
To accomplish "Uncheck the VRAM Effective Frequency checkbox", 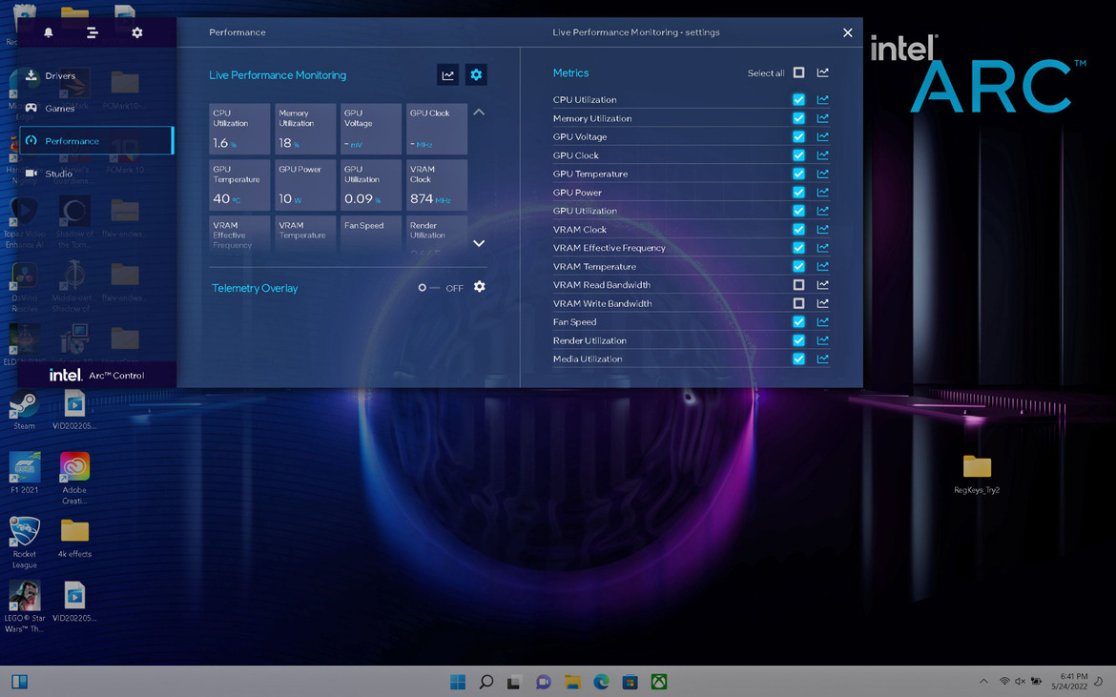I will (798, 248).
